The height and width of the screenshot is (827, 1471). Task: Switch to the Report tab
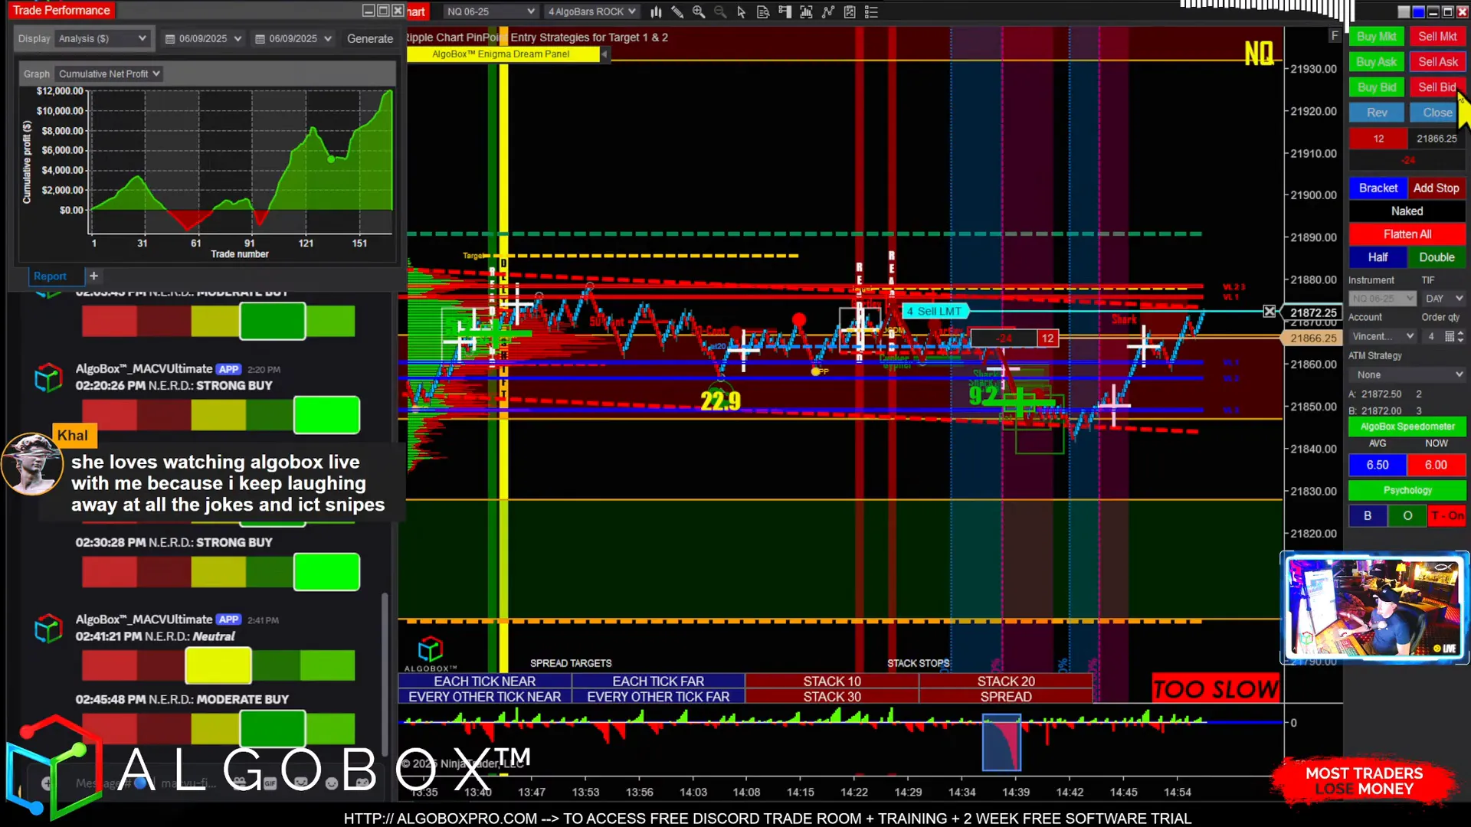point(50,276)
